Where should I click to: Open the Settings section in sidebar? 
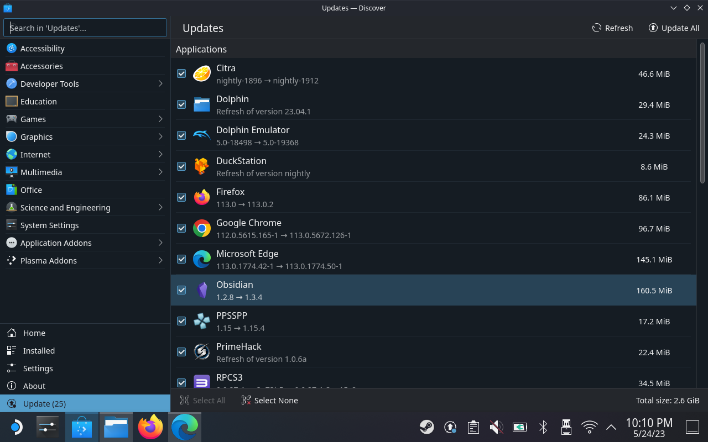point(38,368)
